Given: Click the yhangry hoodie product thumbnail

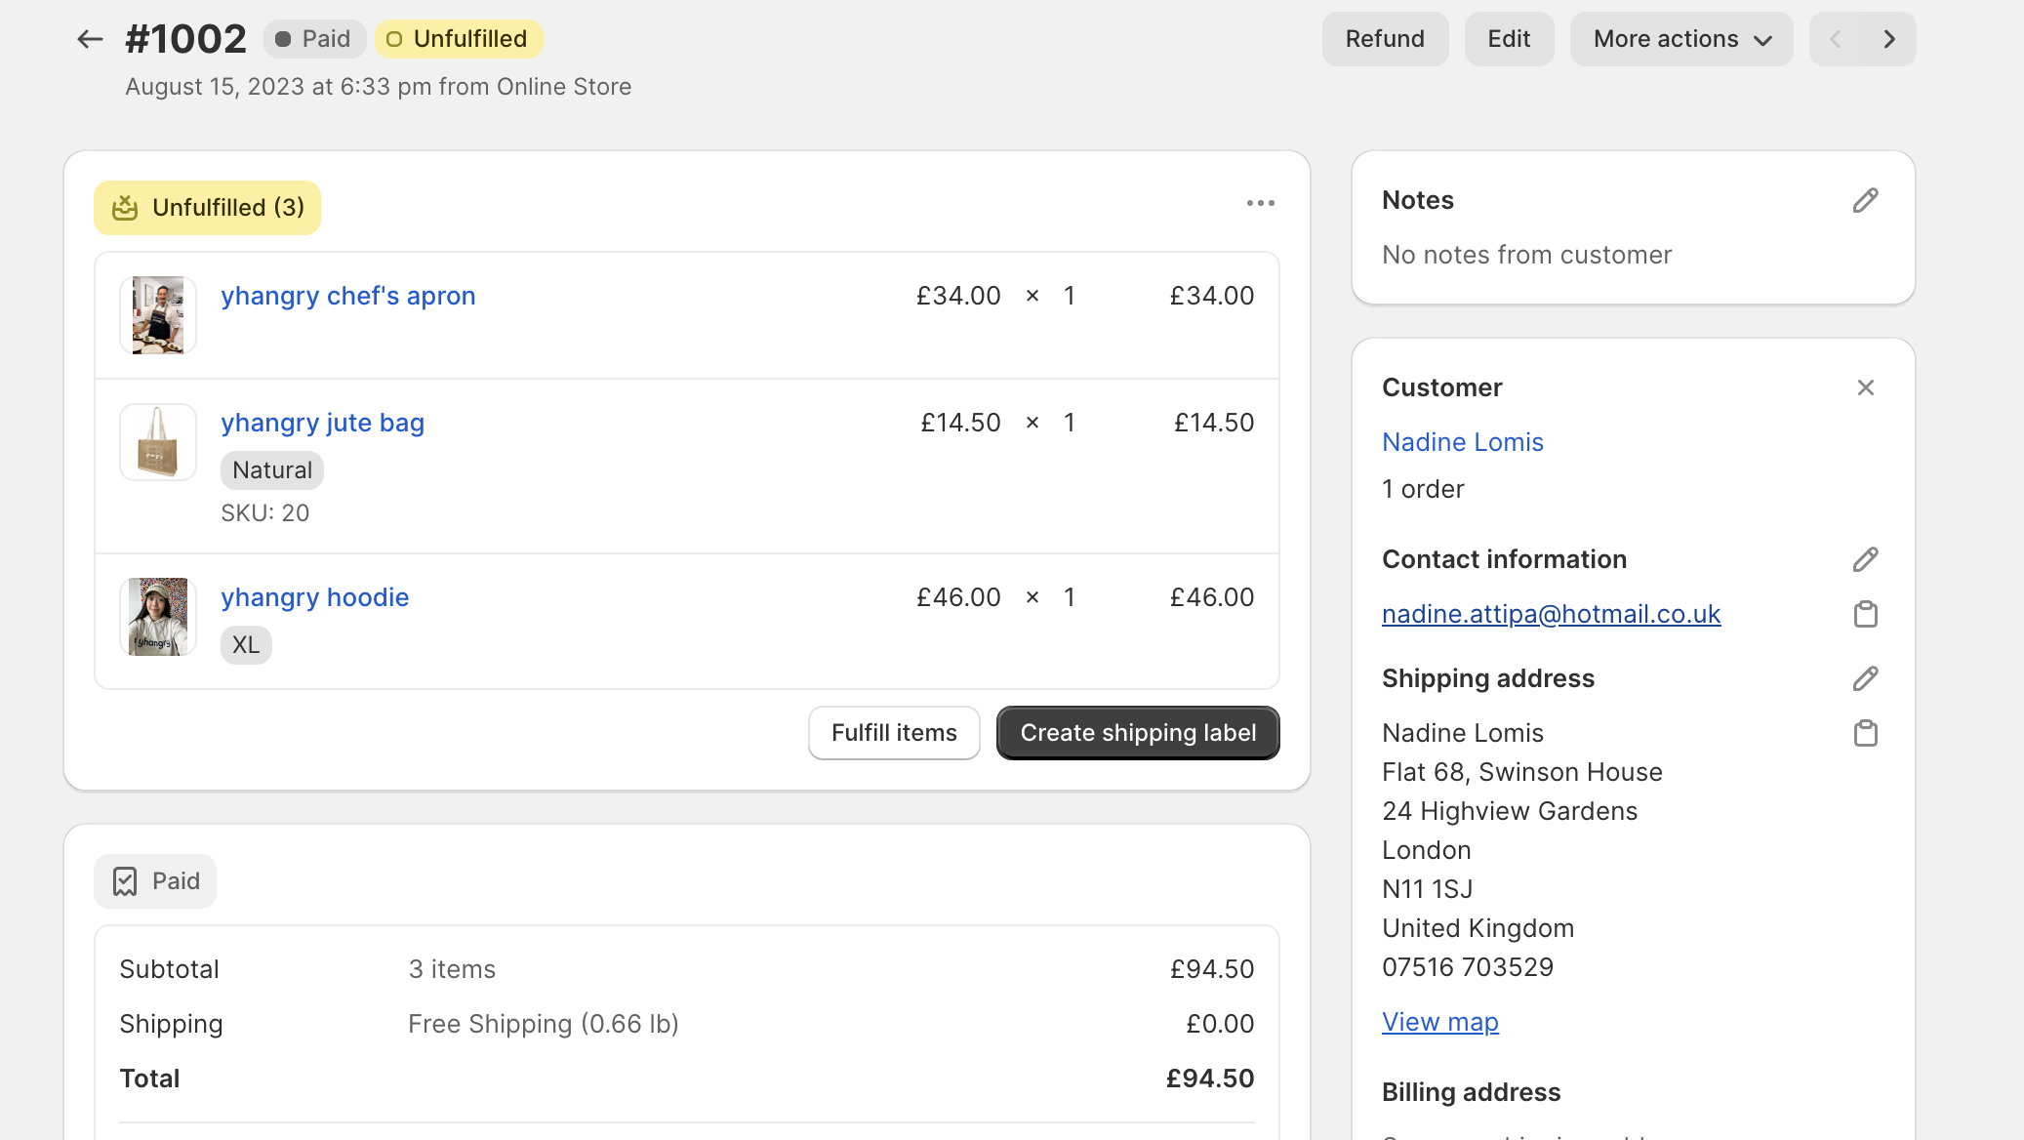Looking at the screenshot, I should [x=158, y=617].
